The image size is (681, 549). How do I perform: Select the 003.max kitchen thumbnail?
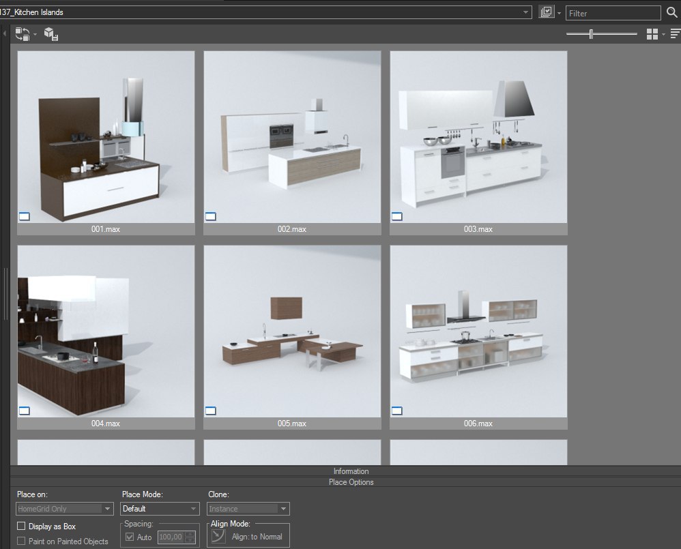[478, 137]
